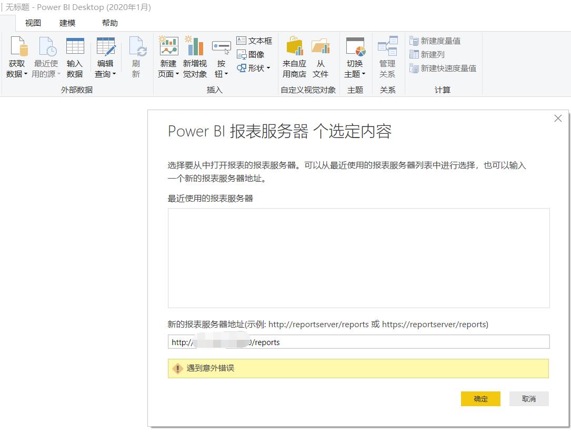Click the 确定 (OK) button in dialog
This screenshot has height=432, width=571.
tap(480, 399)
